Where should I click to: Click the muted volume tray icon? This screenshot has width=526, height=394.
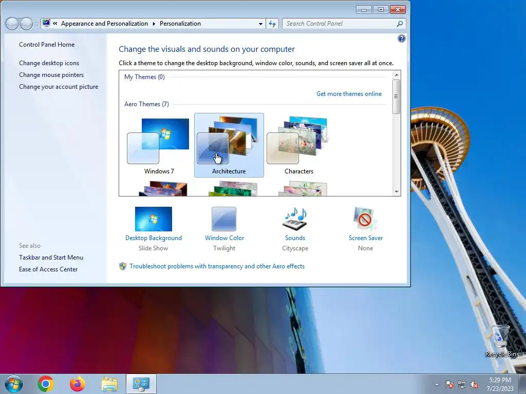coord(474,384)
